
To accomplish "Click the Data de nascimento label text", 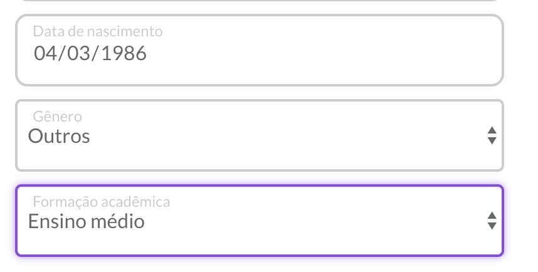I will coord(97,31).
